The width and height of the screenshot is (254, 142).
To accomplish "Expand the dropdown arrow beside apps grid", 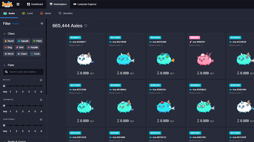I will [22, 4].
